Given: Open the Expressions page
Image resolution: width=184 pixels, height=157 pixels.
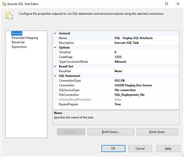Looking at the screenshot, I should click(x=19, y=47).
